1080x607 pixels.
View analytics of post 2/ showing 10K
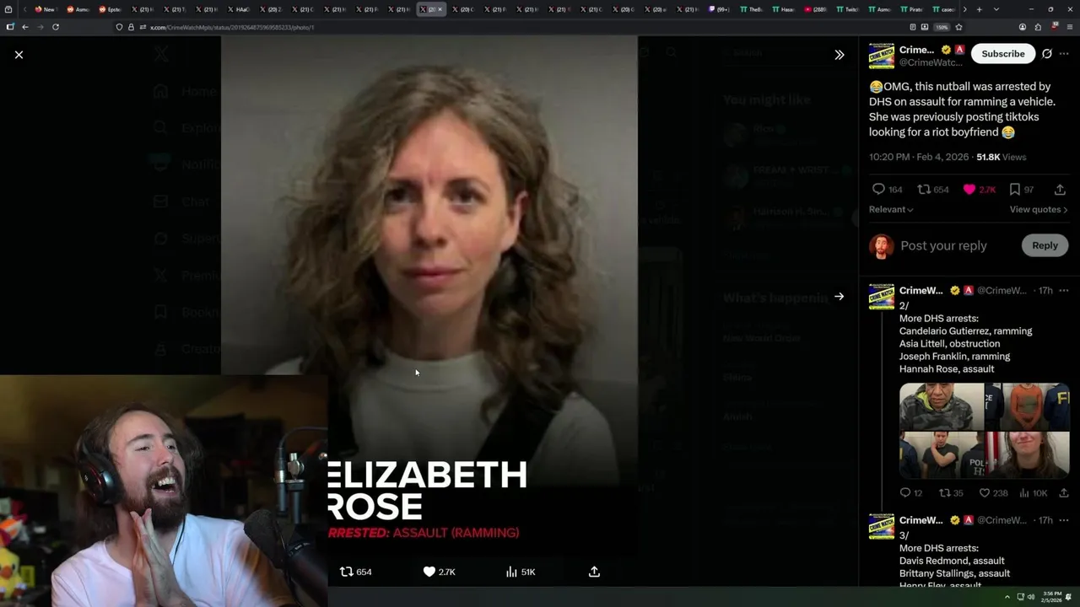click(x=1034, y=493)
